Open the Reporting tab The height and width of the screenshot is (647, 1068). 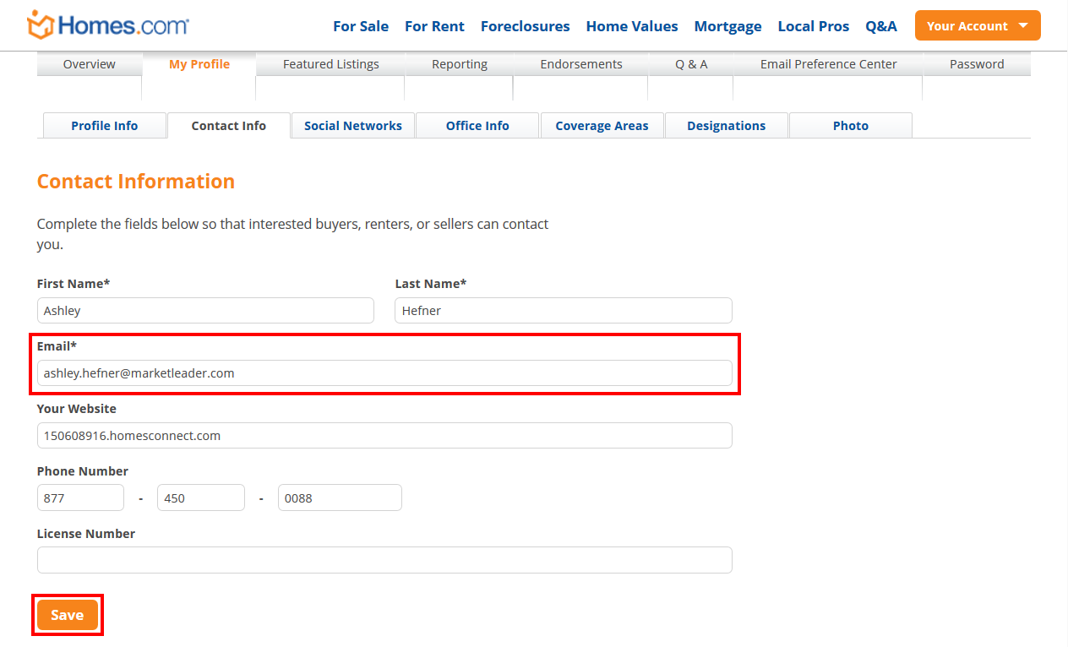(460, 64)
